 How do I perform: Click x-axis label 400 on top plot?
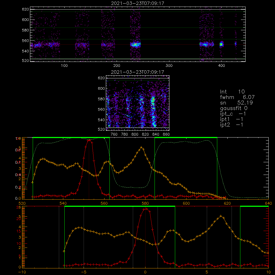coord(221,66)
